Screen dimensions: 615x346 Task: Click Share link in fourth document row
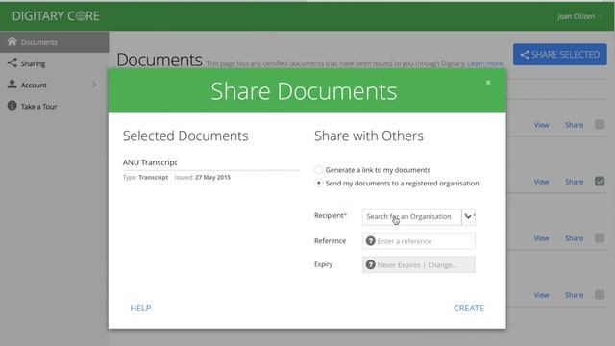coord(575,295)
